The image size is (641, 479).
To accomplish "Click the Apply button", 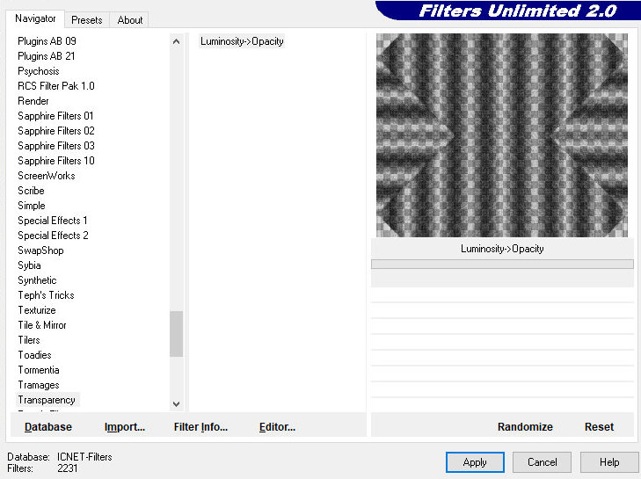I will click(474, 462).
